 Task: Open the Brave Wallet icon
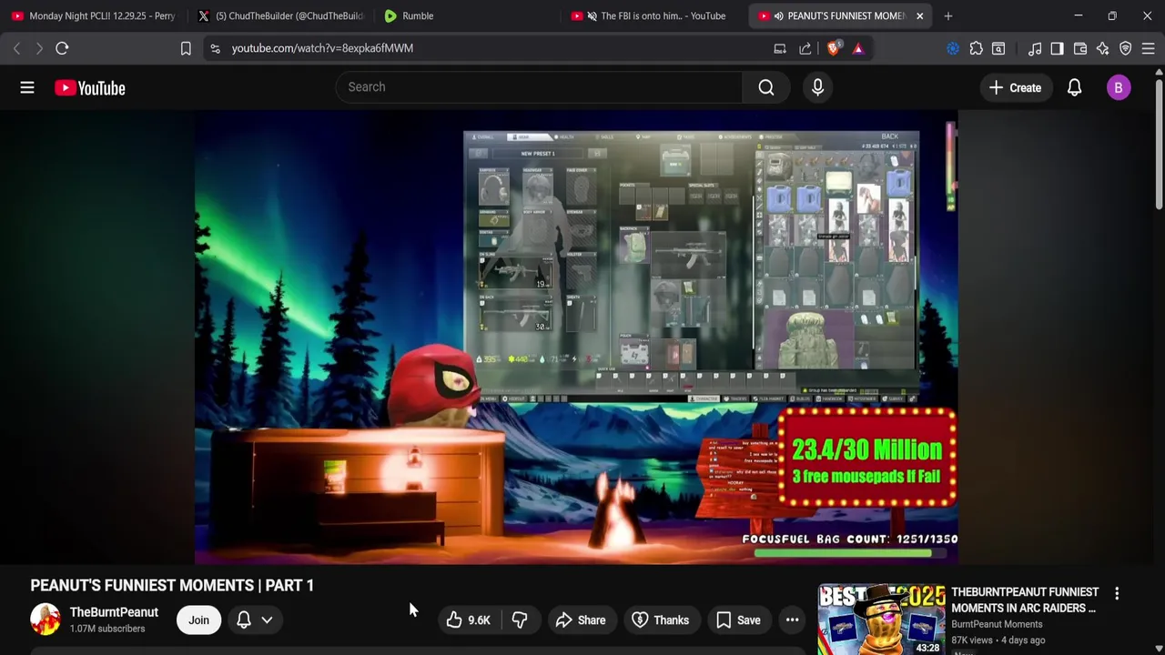click(x=1080, y=48)
